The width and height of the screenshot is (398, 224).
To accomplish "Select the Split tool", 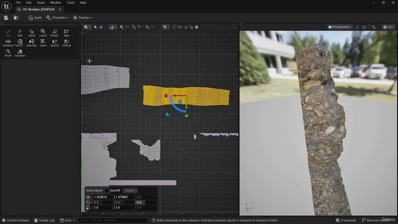I will tap(20, 33).
